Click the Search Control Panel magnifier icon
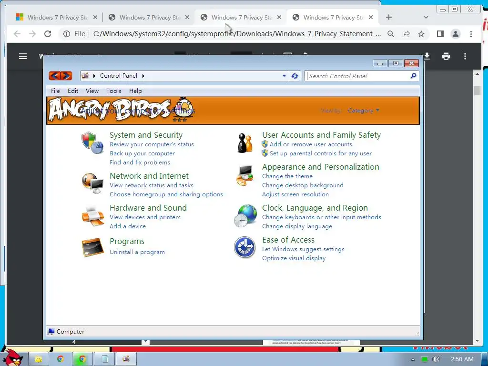This screenshot has width=488, height=366. (x=413, y=76)
